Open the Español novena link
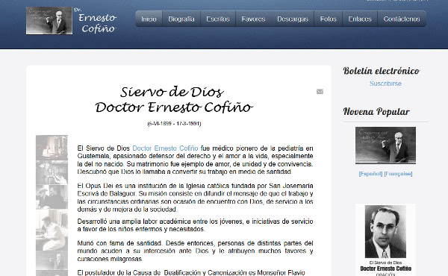The height and width of the screenshot is (276, 448). point(370,174)
